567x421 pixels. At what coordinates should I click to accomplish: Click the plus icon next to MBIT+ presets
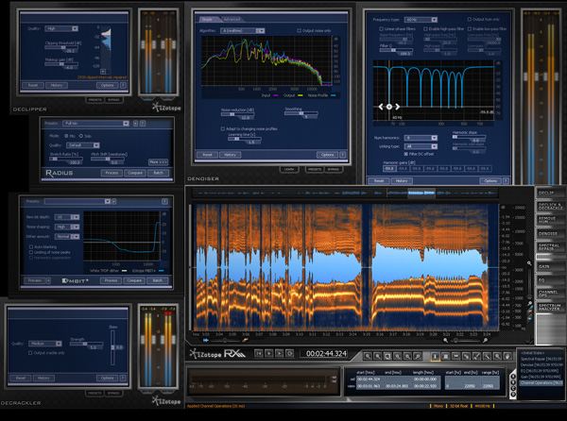114,201
